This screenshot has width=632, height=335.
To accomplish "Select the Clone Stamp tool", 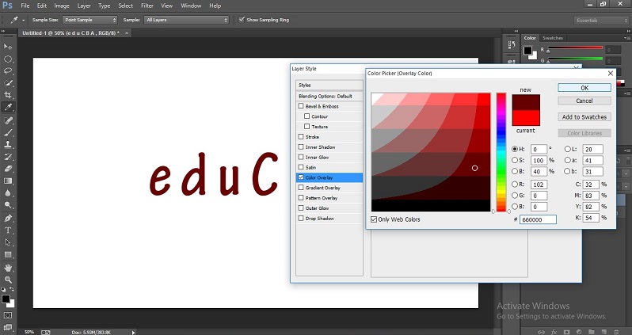I will click(x=8, y=144).
